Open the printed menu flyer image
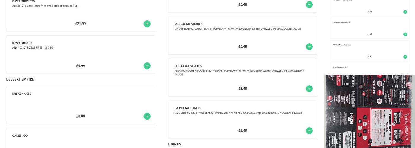 coord(369,111)
